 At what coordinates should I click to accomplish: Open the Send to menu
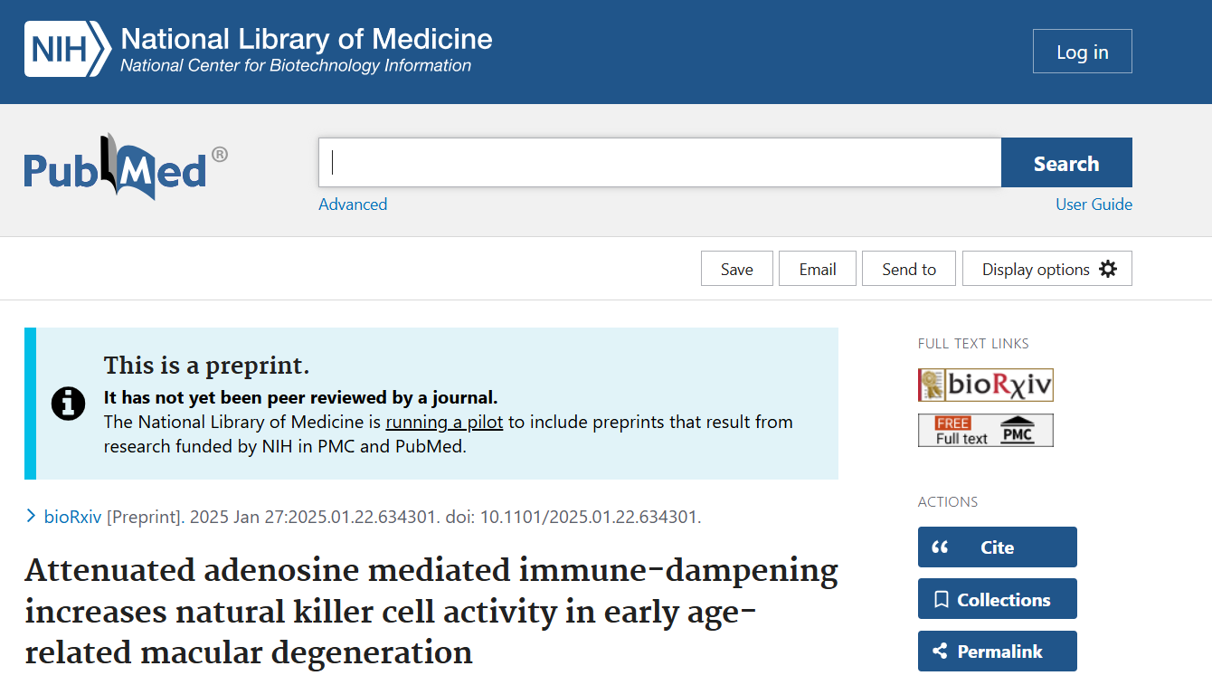click(x=908, y=269)
